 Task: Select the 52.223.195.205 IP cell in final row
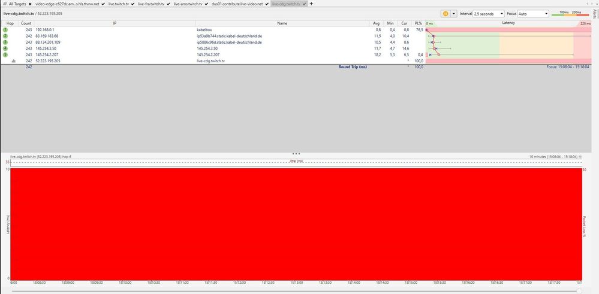click(x=48, y=61)
